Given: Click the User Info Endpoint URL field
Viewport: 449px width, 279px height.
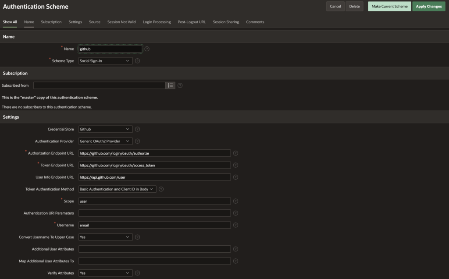Looking at the screenshot, I should pyautogui.click(x=154, y=177).
